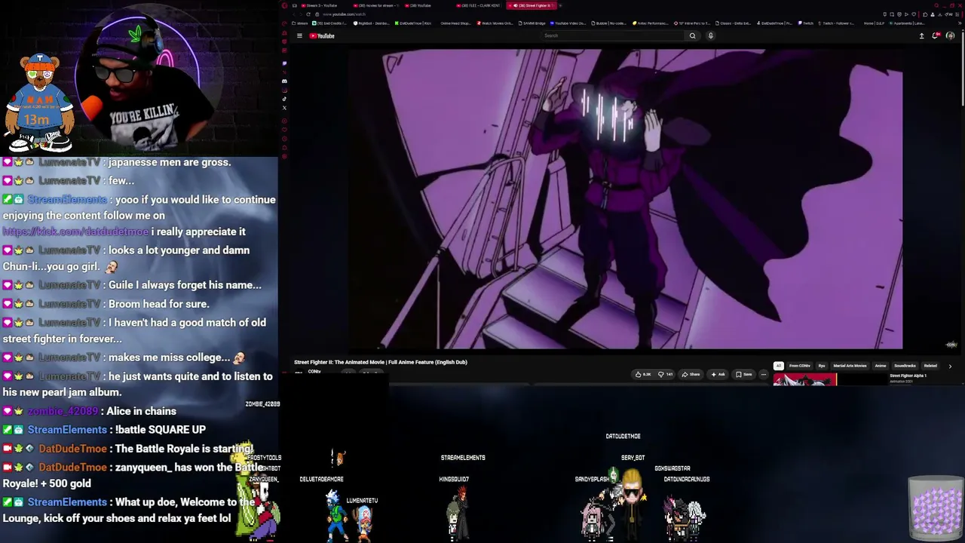965x543 pixels.
Task: Save the video to a playlist
Action: pos(744,374)
